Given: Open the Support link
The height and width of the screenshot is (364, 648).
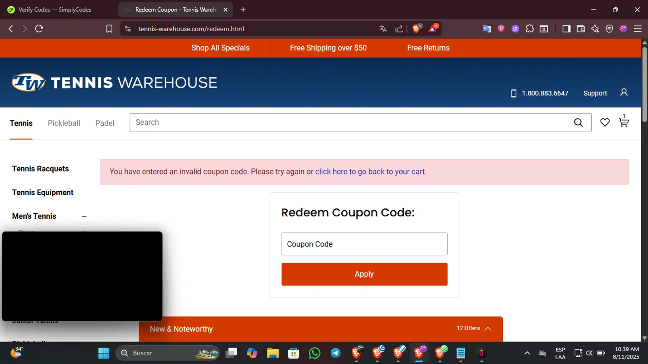Looking at the screenshot, I should point(595,93).
